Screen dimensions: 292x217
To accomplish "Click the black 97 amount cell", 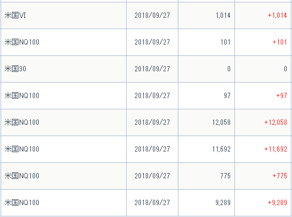I will [x=227, y=96].
